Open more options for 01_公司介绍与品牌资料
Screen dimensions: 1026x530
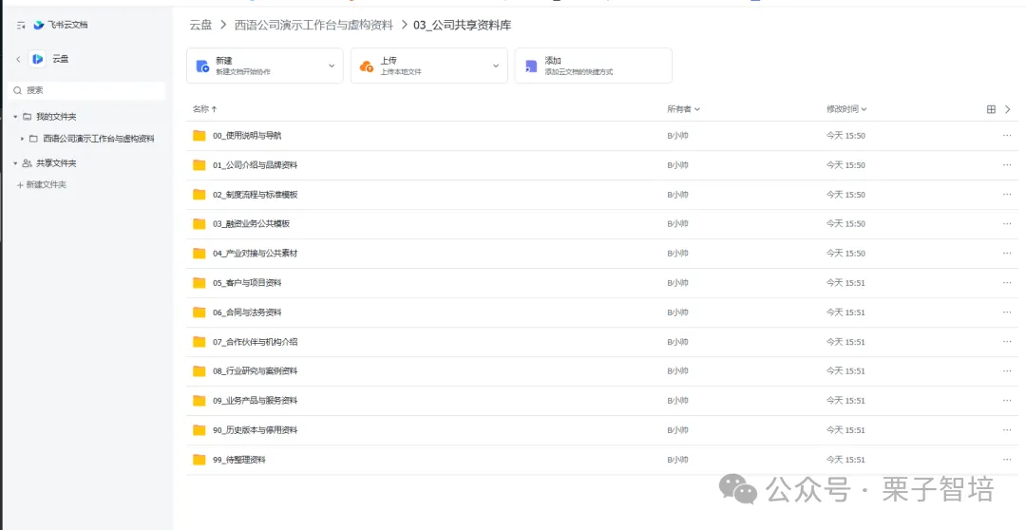[1007, 165]
